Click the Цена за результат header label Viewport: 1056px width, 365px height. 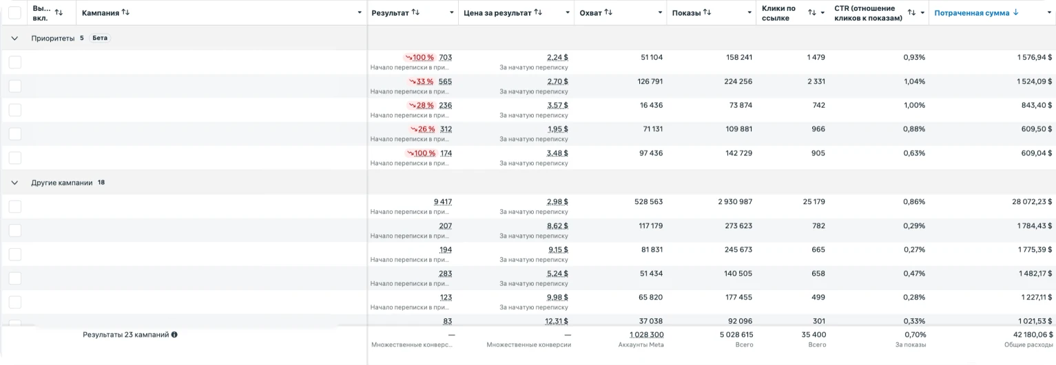tap(498, 13)
